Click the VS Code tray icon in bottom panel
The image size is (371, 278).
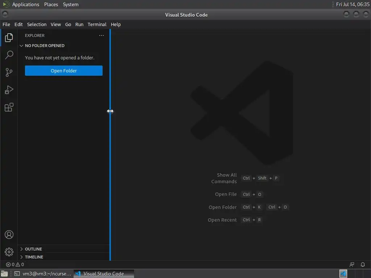(x=343, y=274)
